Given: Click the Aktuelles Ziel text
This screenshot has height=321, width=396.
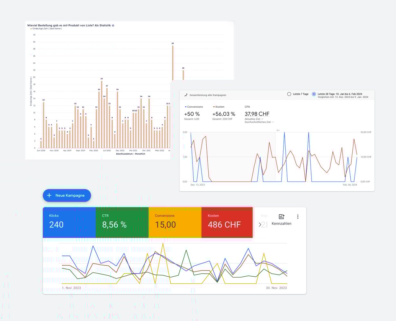Looking at the screenshot, I should point(254,119).
